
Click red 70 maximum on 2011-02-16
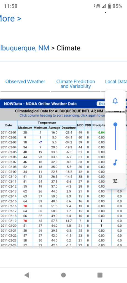tap(25, 206)
